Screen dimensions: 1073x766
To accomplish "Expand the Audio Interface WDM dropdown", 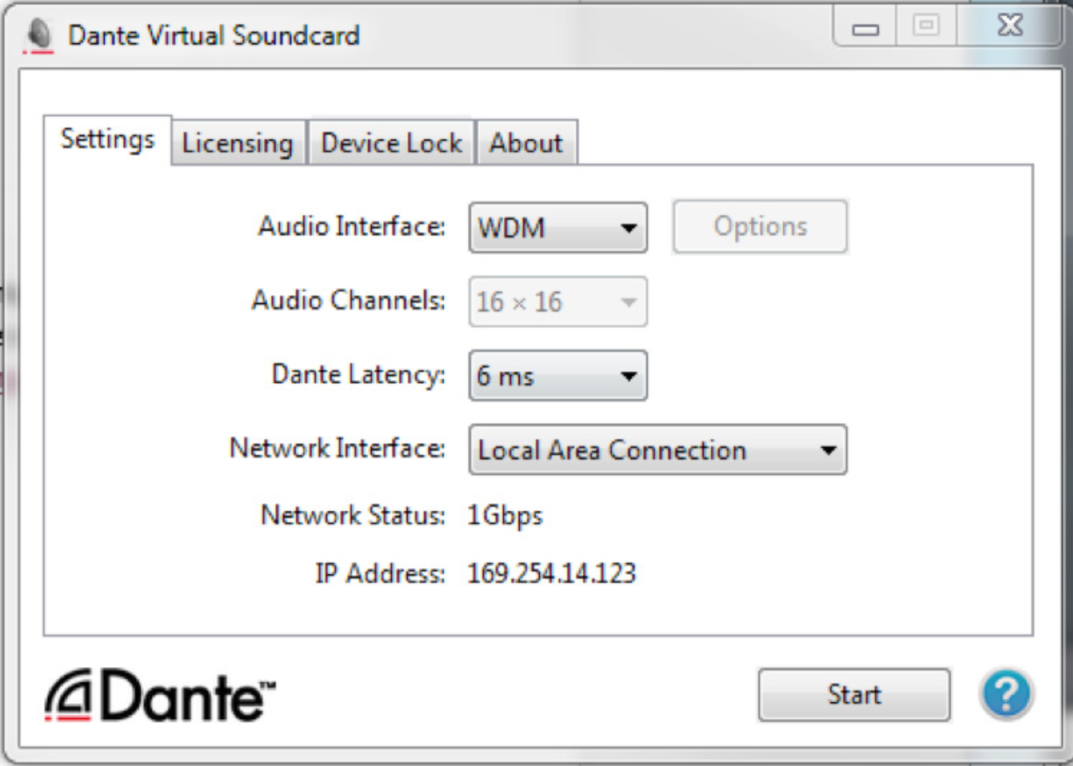I will pos(558,227).
